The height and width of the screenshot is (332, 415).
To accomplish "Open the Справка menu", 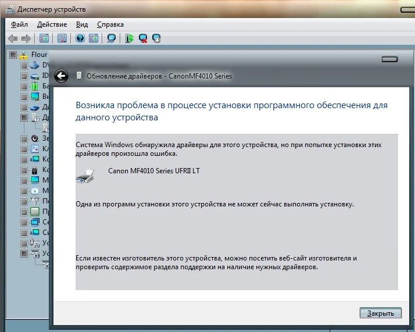I will click(110, 24).
